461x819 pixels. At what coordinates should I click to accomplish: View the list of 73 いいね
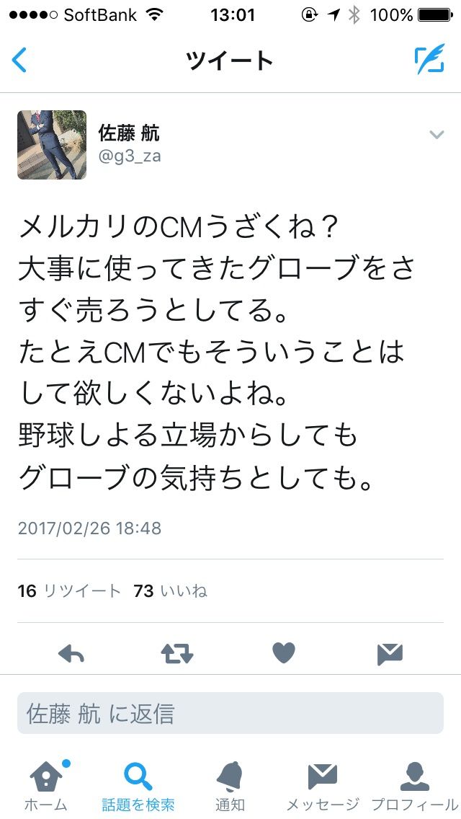tap(170, 590)
